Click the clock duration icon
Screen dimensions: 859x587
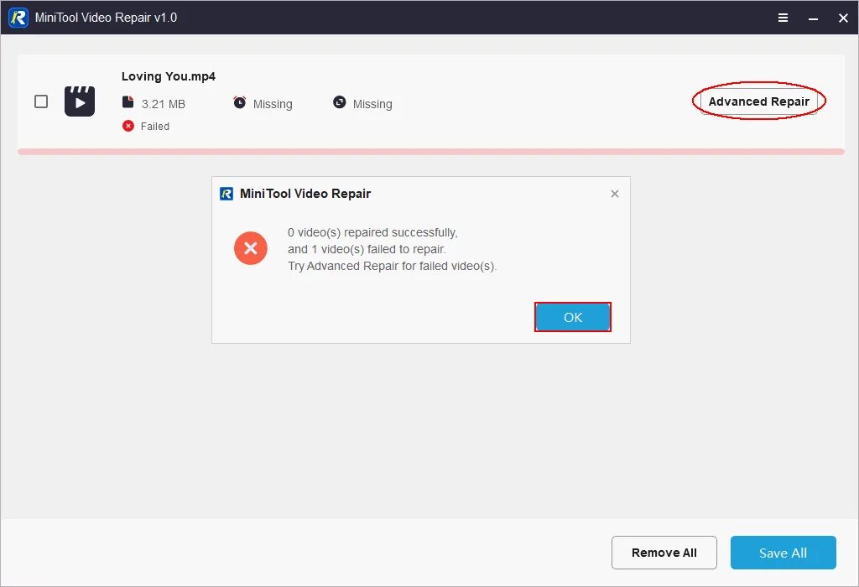coord(239,102)
